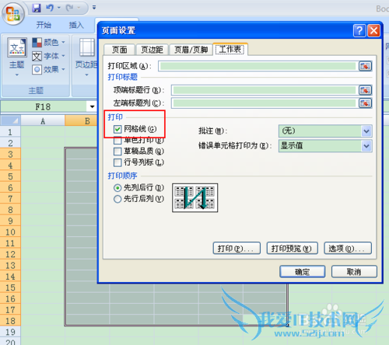This screenshot has width=389, height=345.
Task: Click range selector icon for 打印区域
Action: pyautogui.click(x=365, y=66)
